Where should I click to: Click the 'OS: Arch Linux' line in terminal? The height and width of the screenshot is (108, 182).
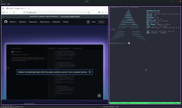(x=153, y=12)
